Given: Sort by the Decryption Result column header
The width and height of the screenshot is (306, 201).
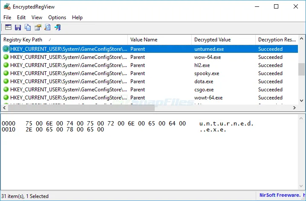Looking at the screenshot, I should tap(277, 40).
